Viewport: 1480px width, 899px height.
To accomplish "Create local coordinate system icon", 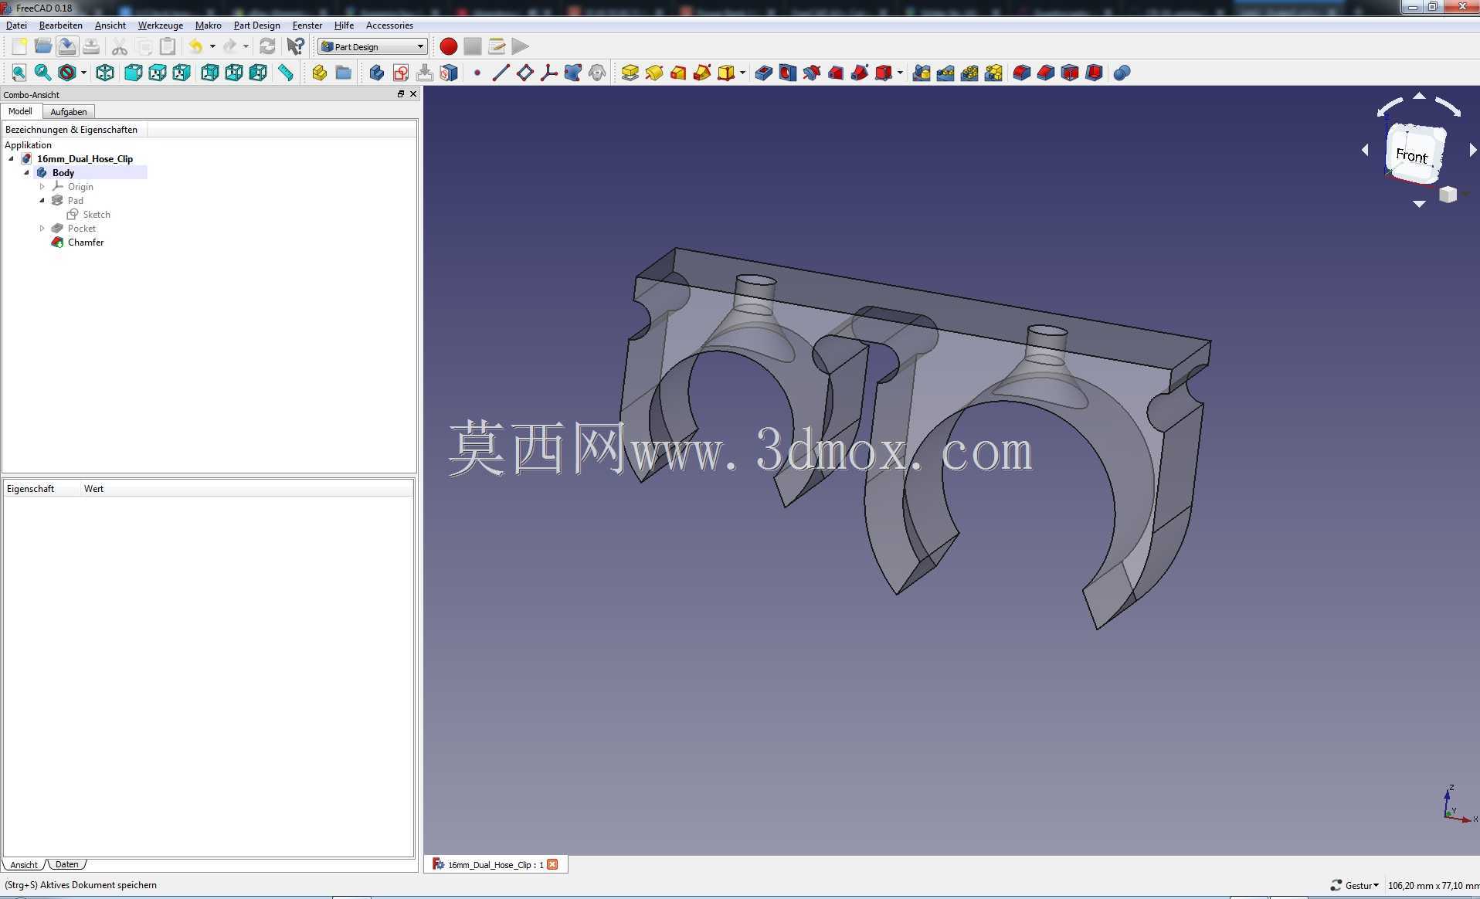I will click(x=548, y=73).
